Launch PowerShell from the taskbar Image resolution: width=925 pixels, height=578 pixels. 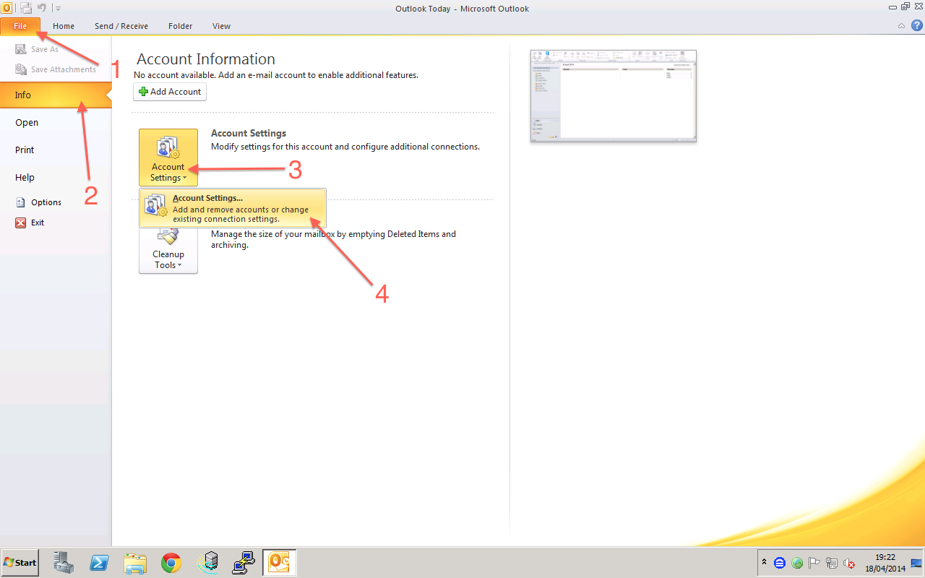click(99, 562)
